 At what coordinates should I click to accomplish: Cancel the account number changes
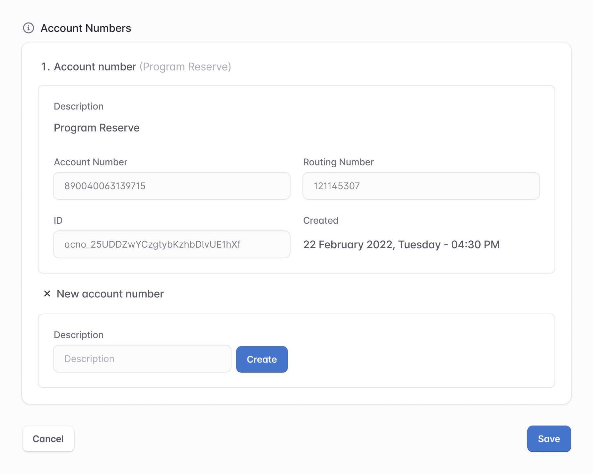click(x=48, y=438)
